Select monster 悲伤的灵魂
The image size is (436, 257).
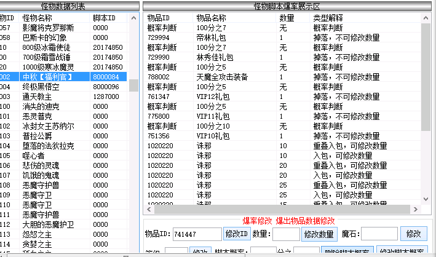click(x=41, y=165)
